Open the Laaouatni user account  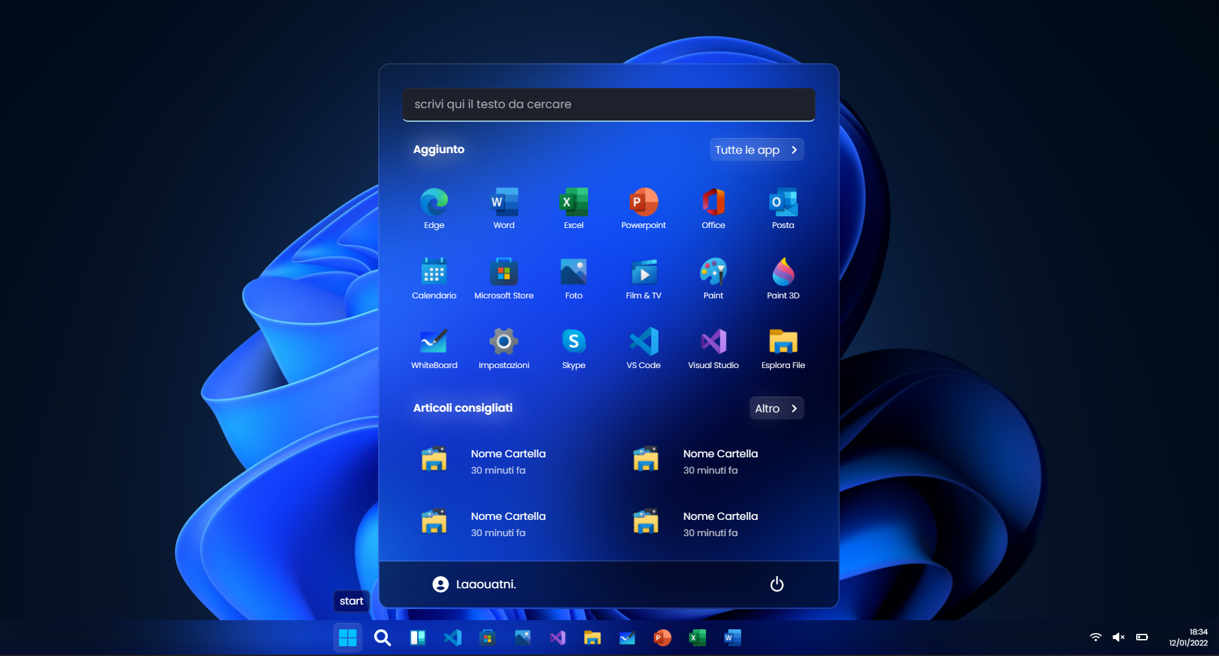pos(474,584)
